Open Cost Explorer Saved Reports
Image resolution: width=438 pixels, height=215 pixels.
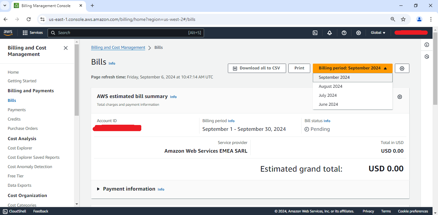33,157
